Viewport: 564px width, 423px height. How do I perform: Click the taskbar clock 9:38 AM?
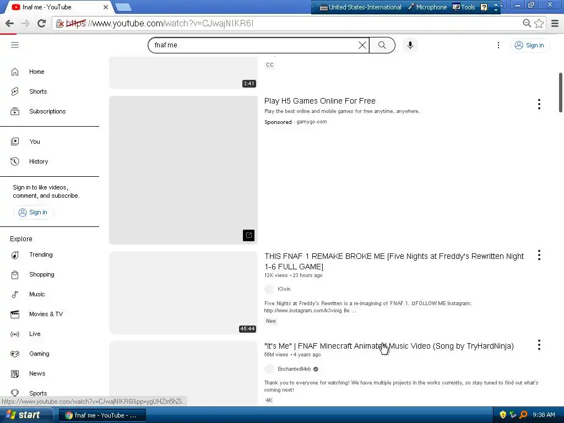tap(544, 415)
